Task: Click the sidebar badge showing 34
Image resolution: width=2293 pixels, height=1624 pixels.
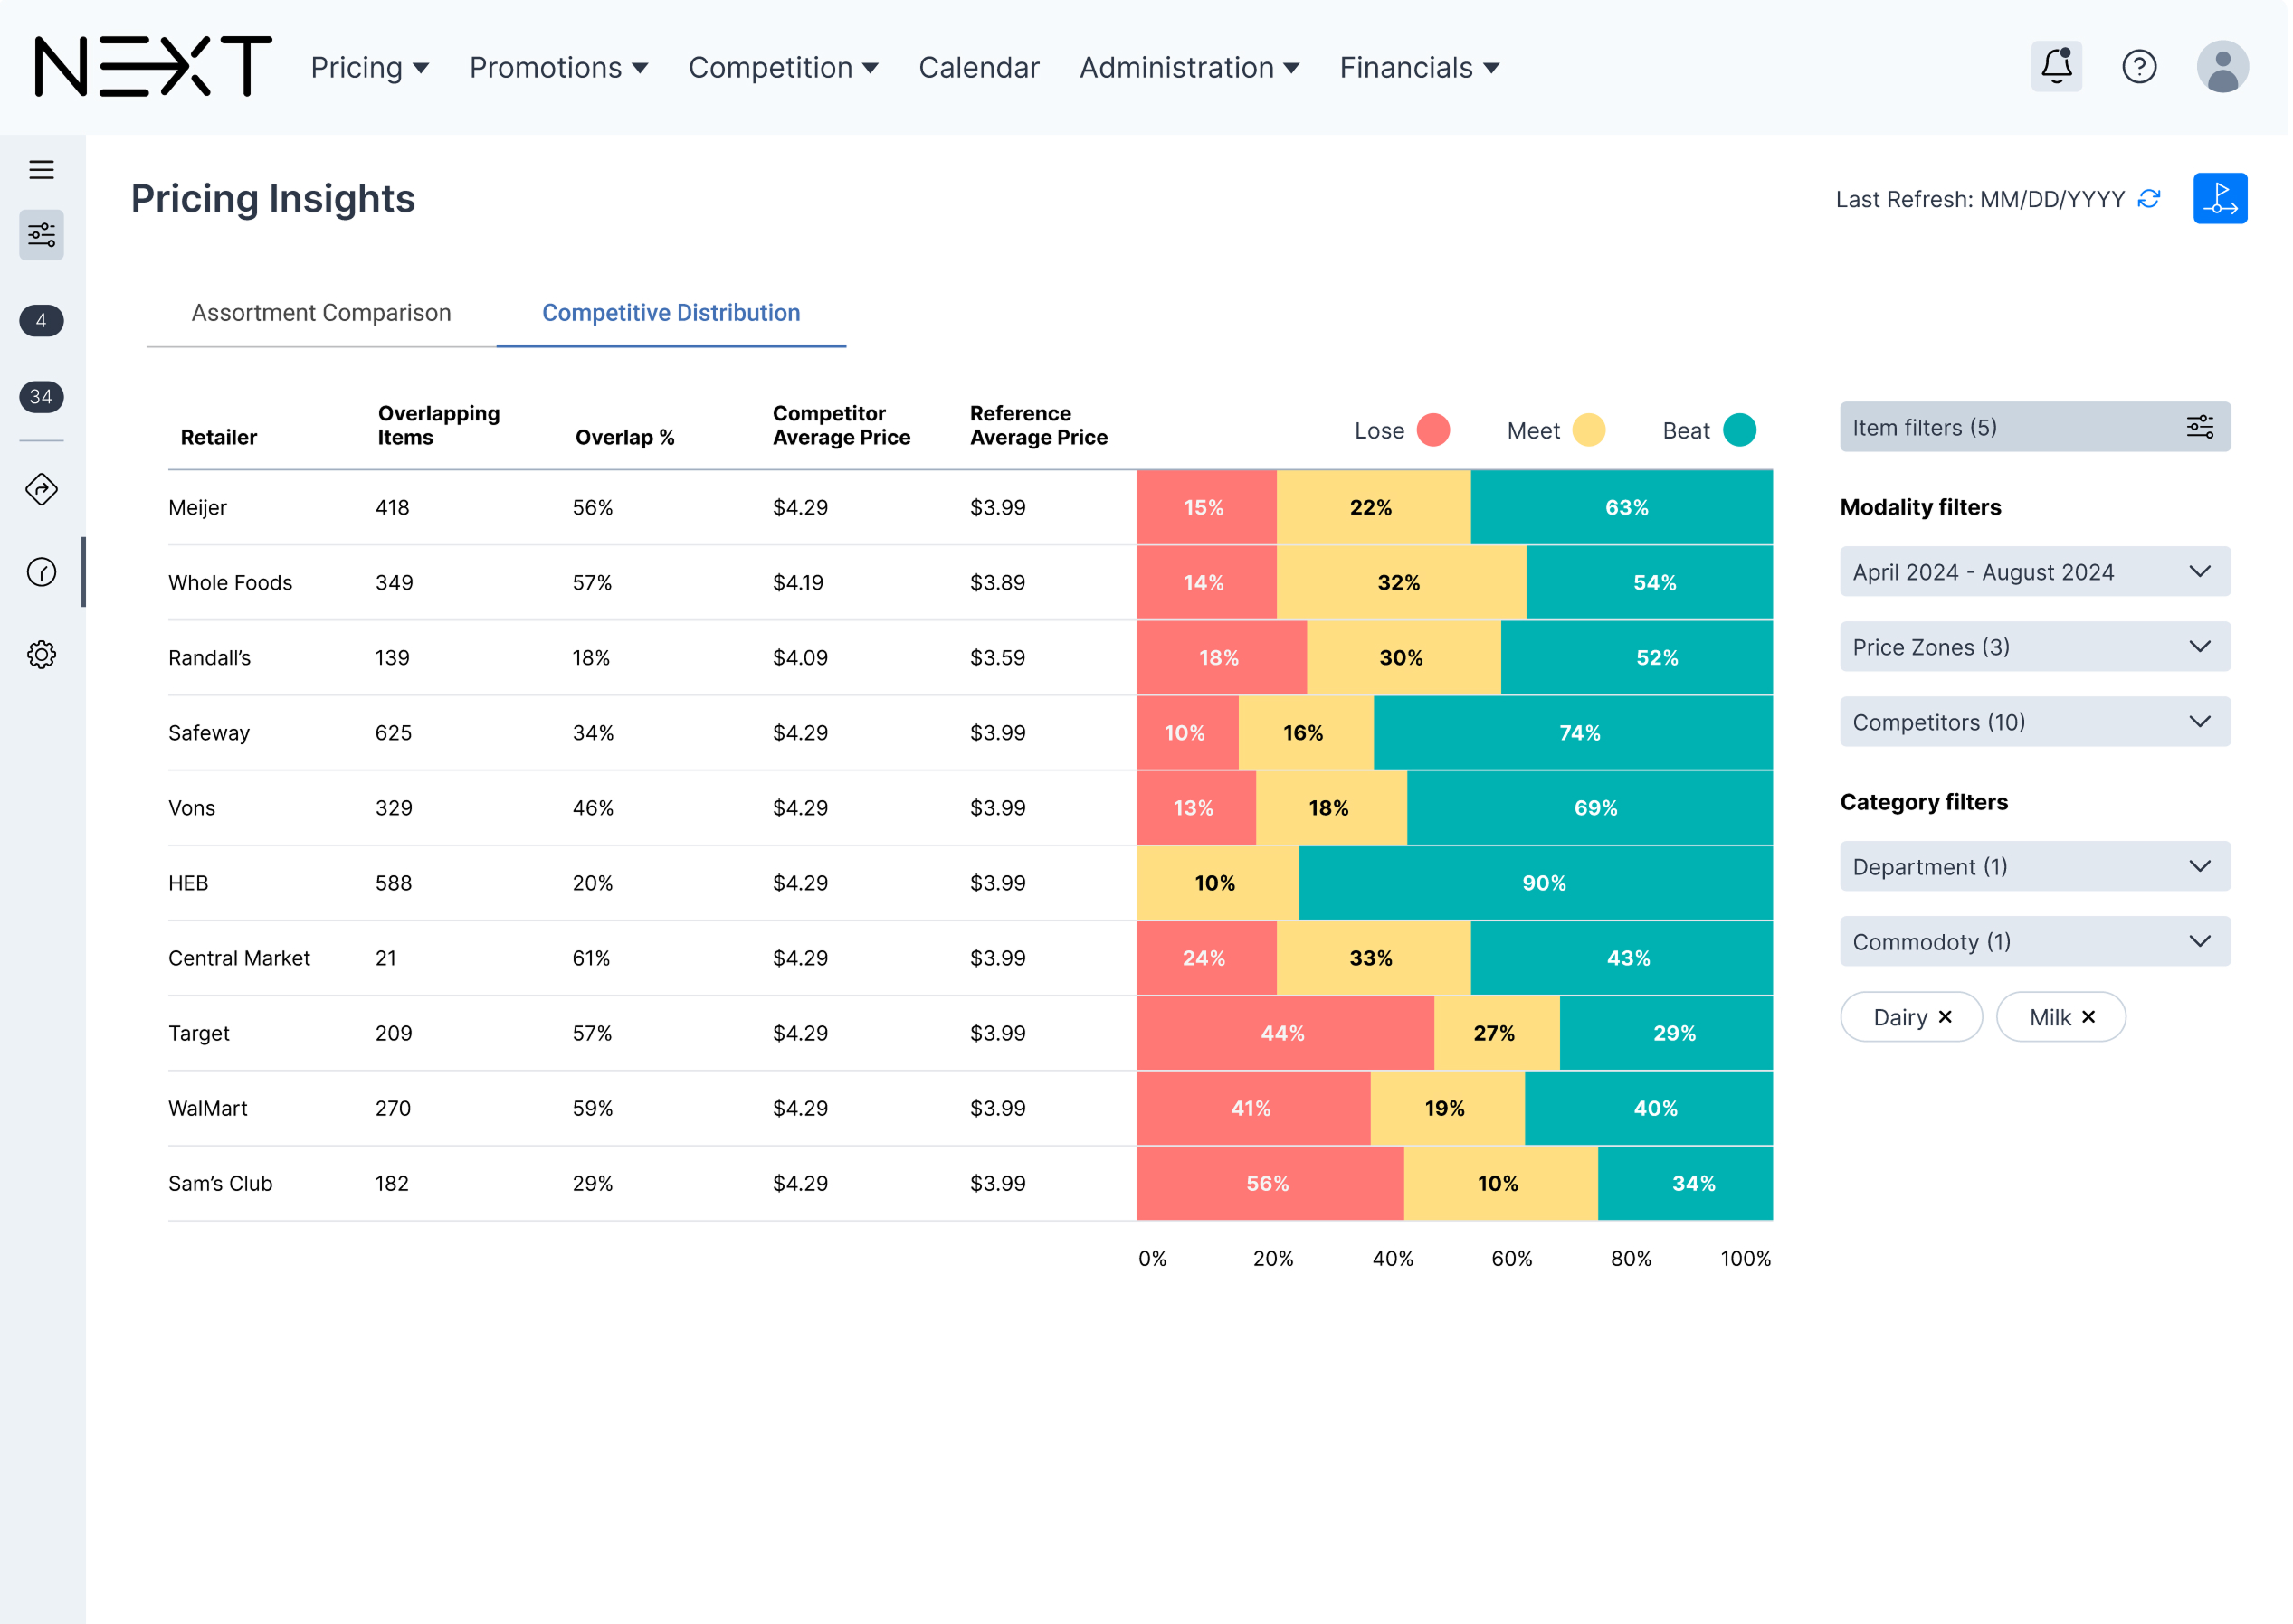Action: (41, 397)
